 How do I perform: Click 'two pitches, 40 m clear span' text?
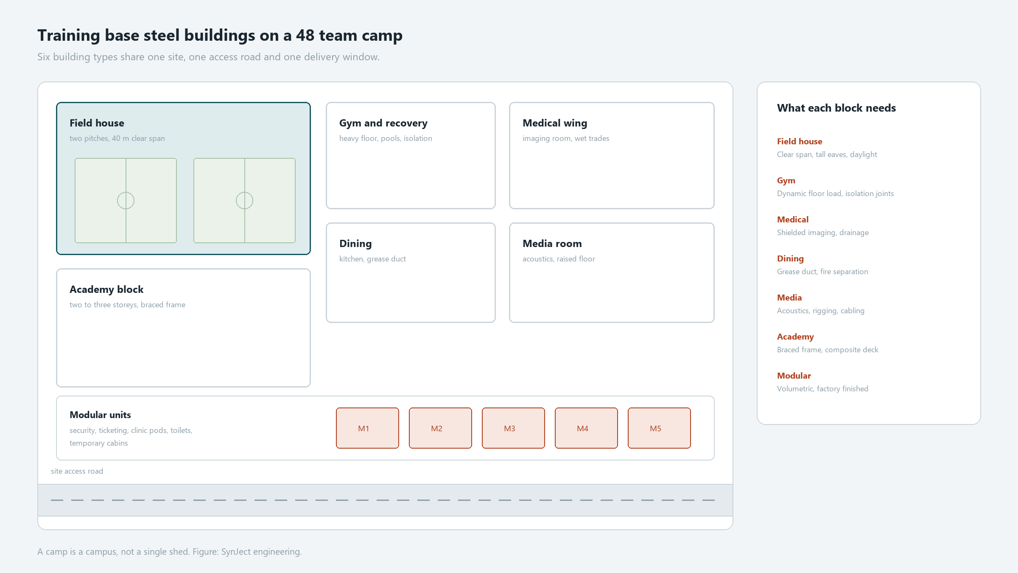click(x=117, y=138)
